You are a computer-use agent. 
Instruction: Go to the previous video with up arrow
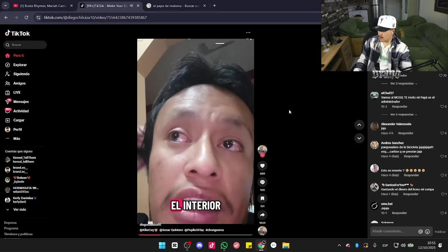coord(359,125)
